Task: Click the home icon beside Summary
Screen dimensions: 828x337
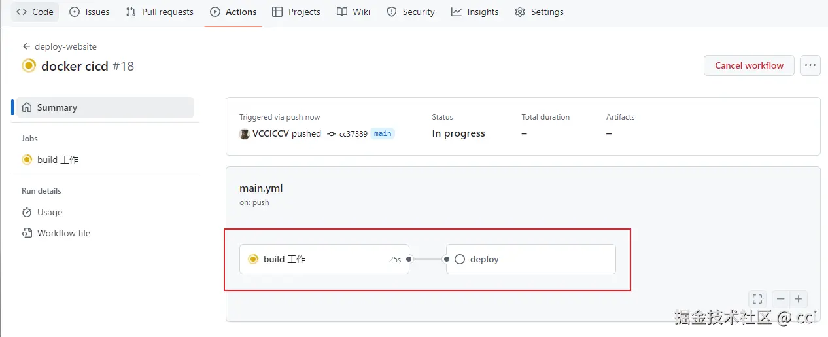Action: [27, 107]
